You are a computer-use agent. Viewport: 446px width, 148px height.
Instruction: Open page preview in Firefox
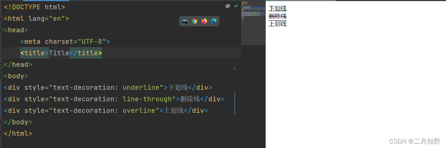(204, 21)
